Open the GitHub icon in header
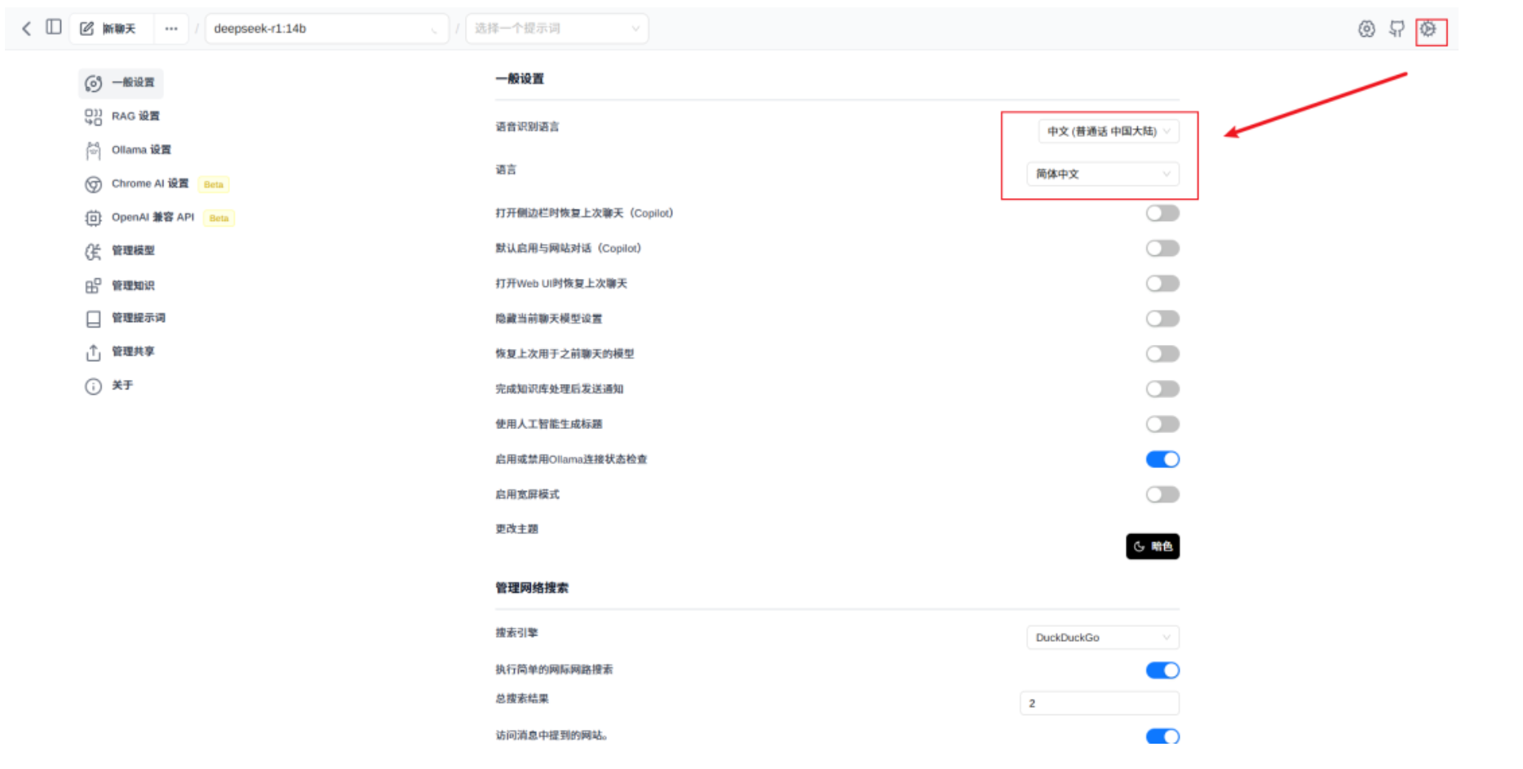The width and height of the screenshot is (1523, 769). 1397,29
